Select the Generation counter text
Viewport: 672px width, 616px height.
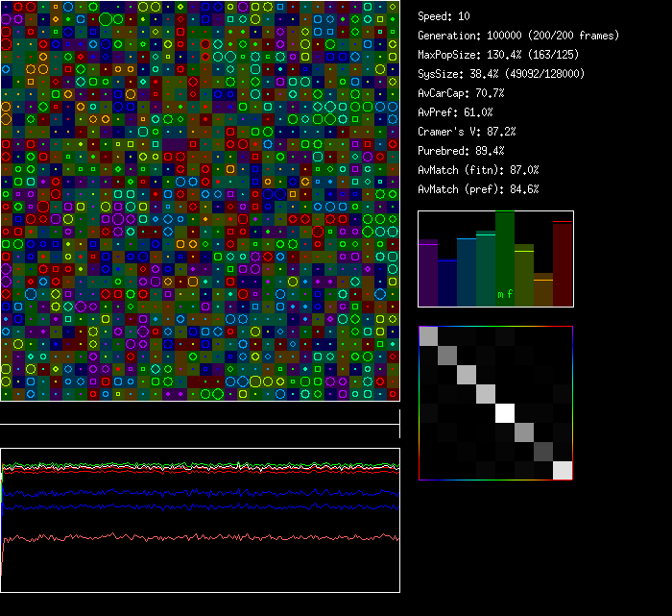pyautogui.click(x=518, y=36)
